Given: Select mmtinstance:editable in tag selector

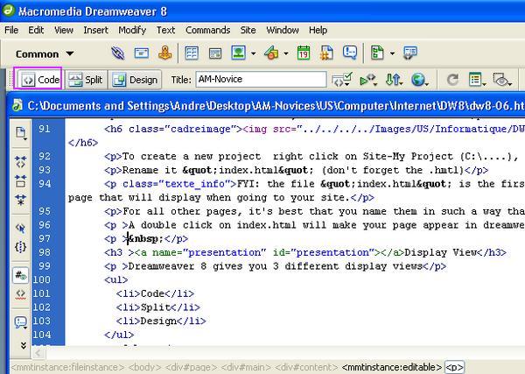Looking at the screenshot, I should (392, 367).
